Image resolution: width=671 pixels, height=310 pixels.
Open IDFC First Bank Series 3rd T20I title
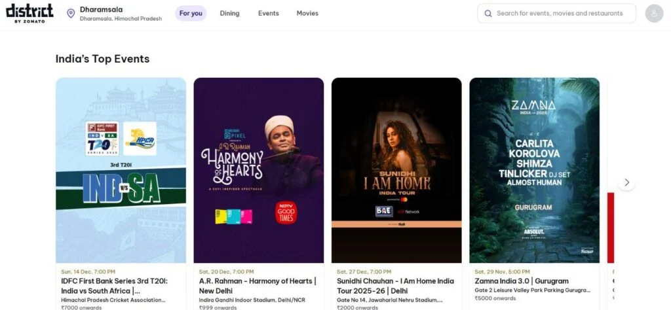(115, 286)
